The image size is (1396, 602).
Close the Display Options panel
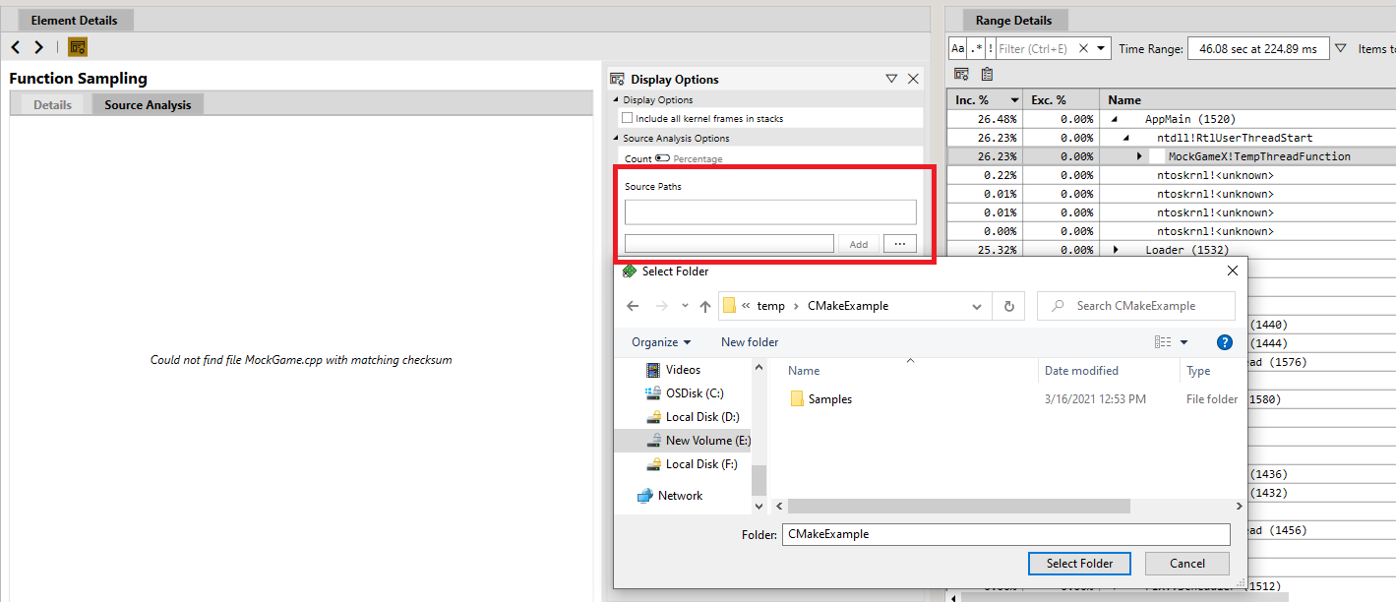click(x=913, y=79)
